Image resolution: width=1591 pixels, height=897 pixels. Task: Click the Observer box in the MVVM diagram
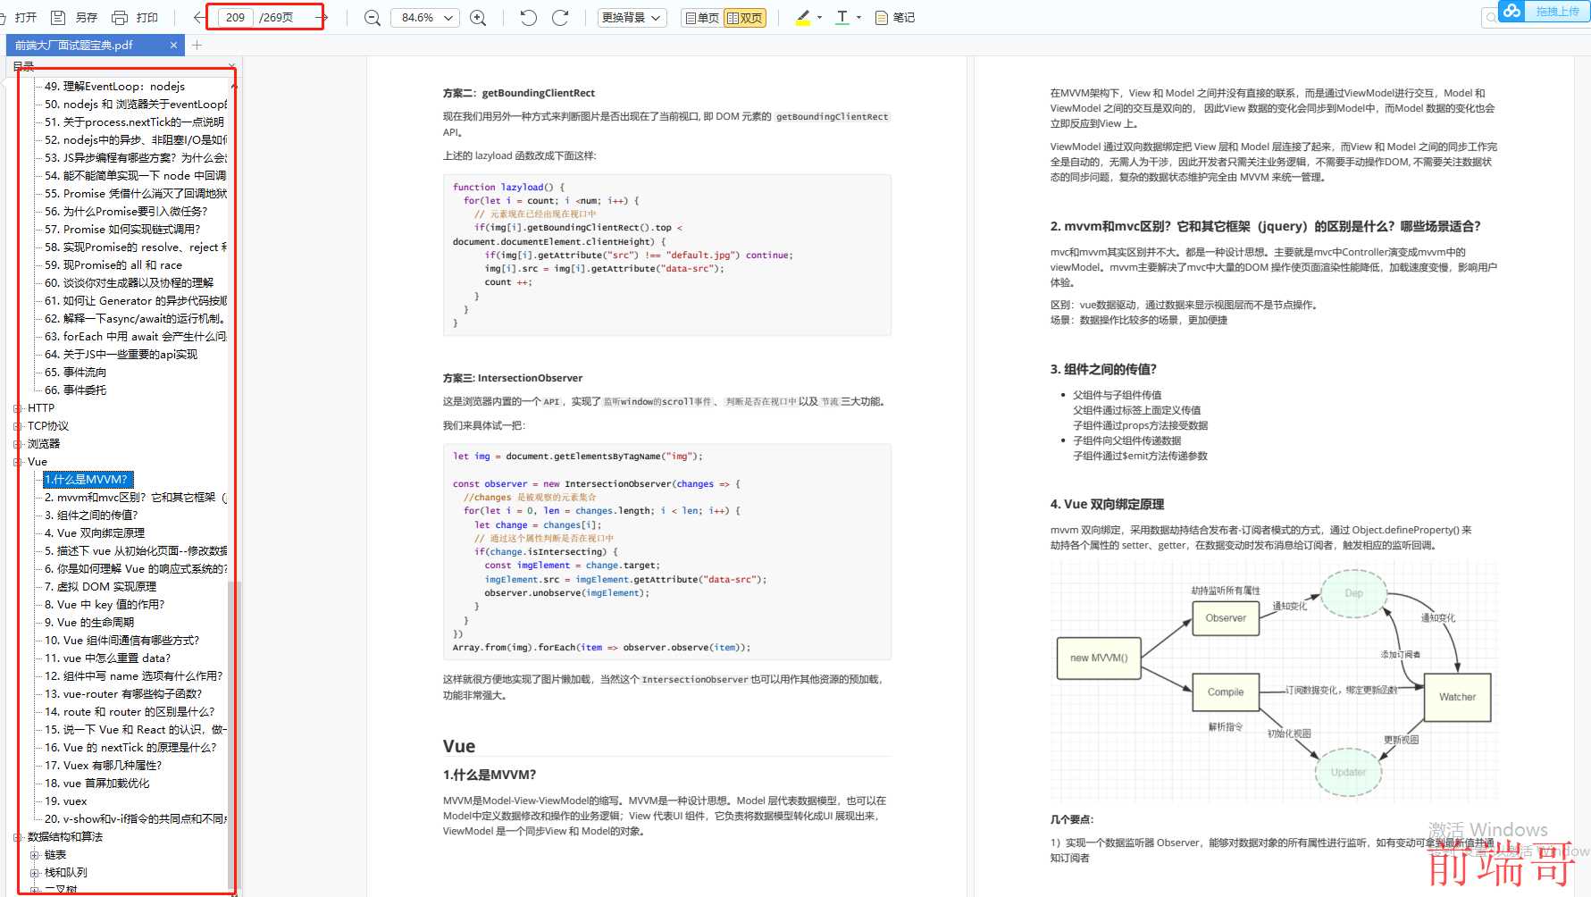click(x=1226, y=618)
